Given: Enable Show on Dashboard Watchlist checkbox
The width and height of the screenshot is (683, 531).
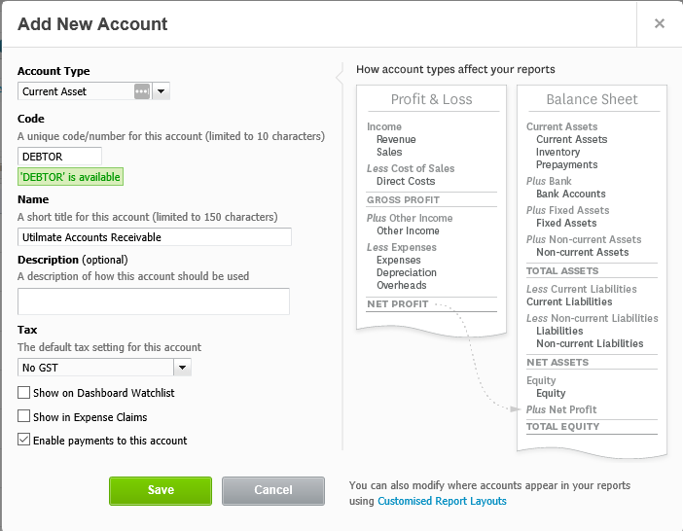Looking at the screenshot, I should 24,393.
